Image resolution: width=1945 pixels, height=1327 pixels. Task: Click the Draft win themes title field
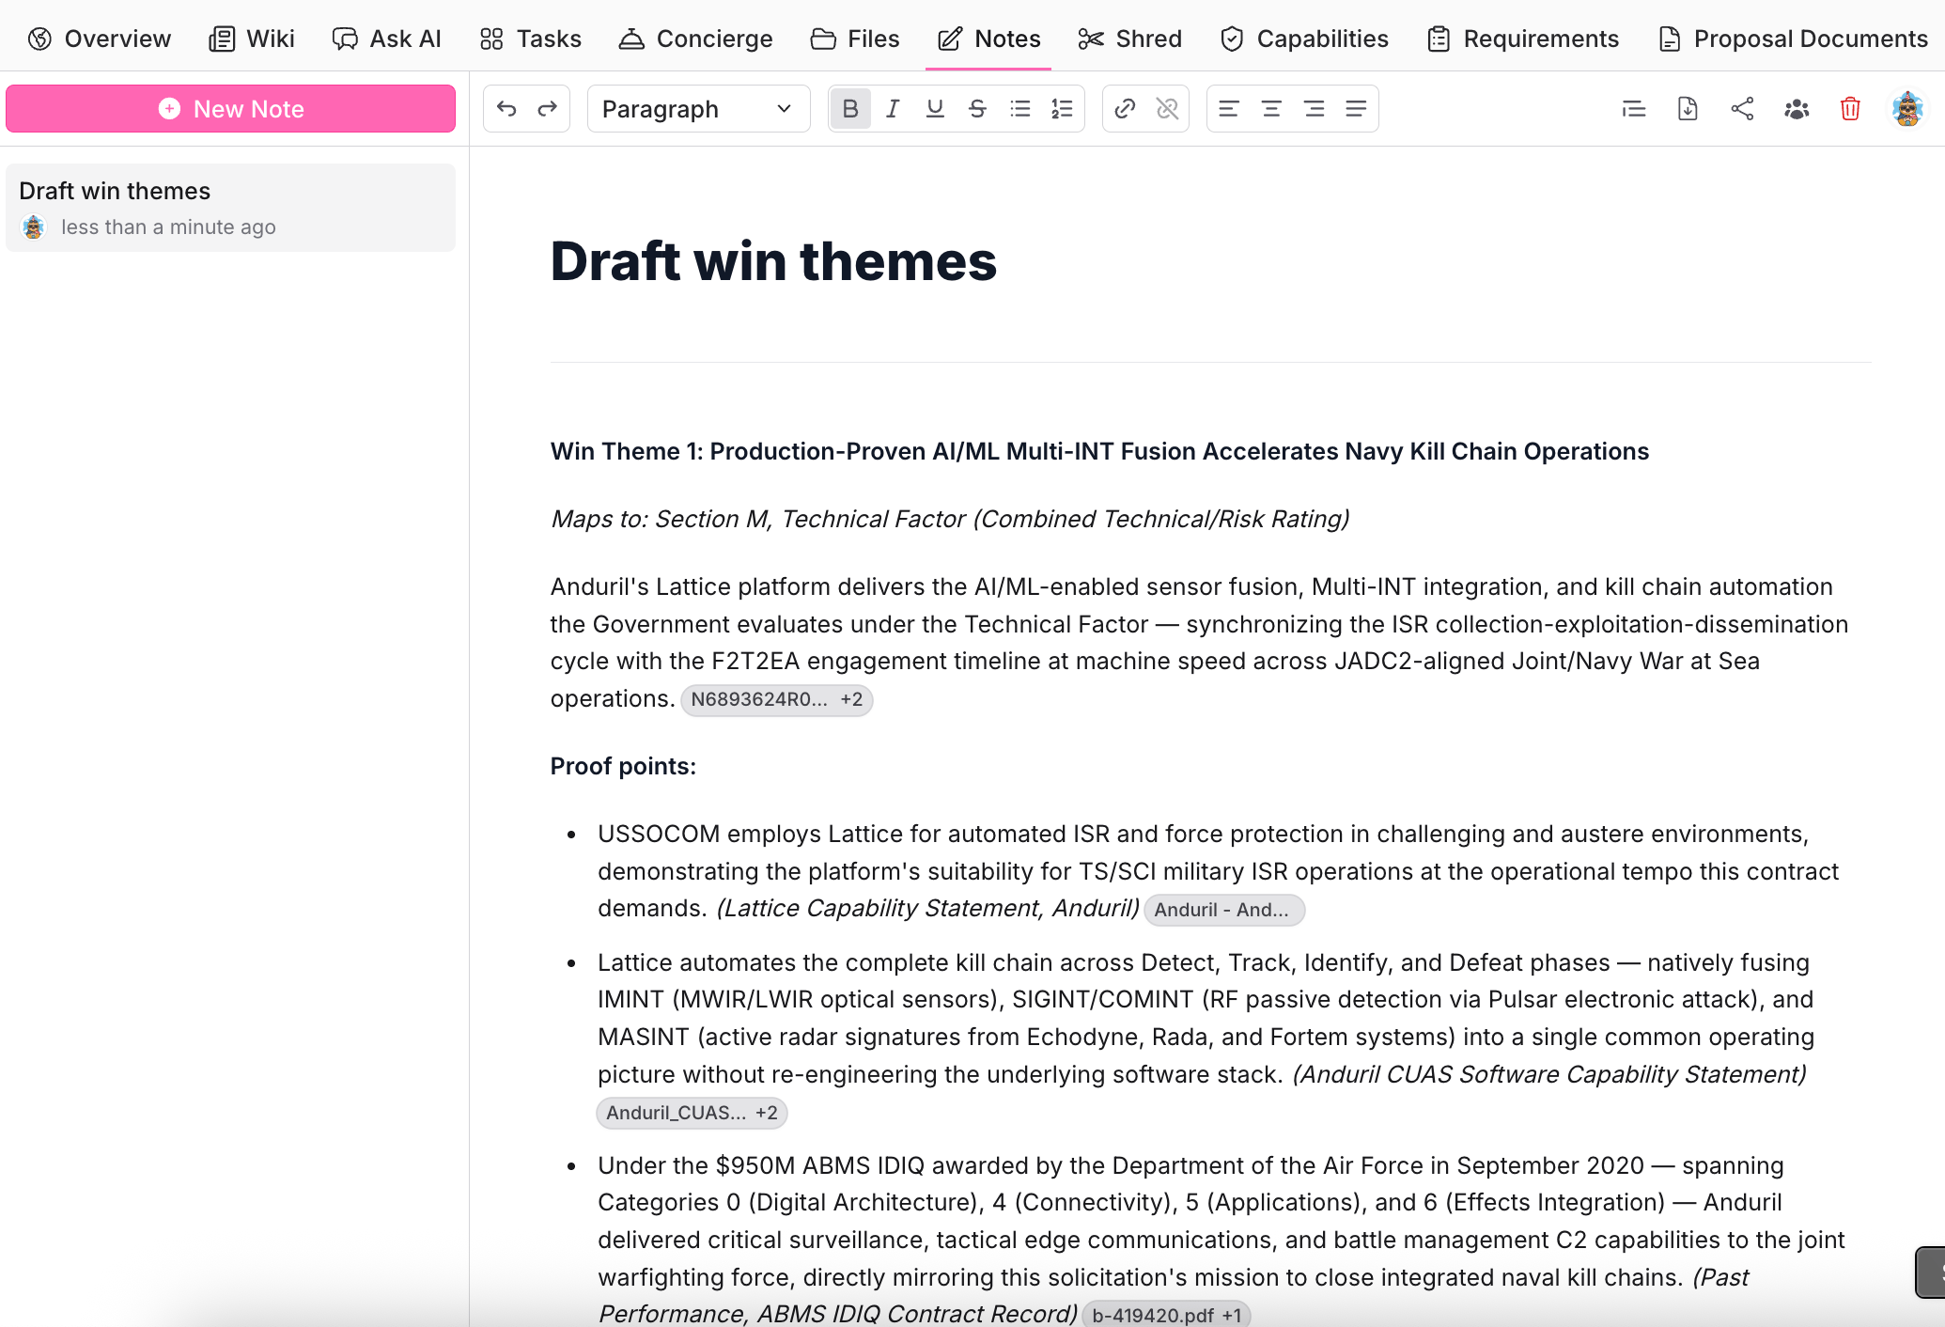click(773, 261)
